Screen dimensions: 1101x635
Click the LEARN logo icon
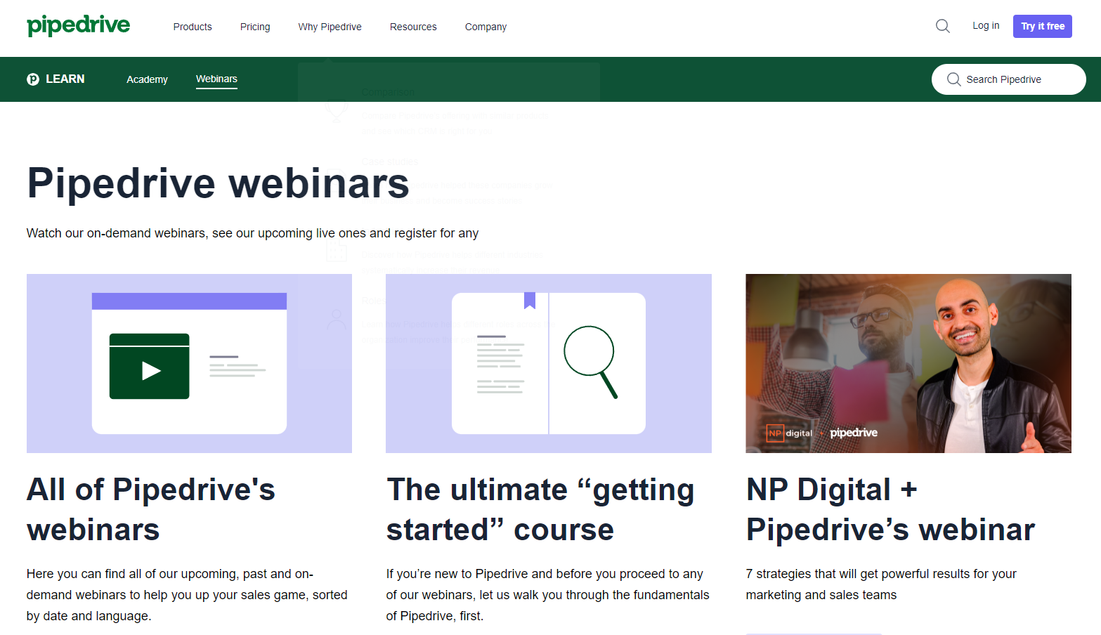(x=33, y=79)
